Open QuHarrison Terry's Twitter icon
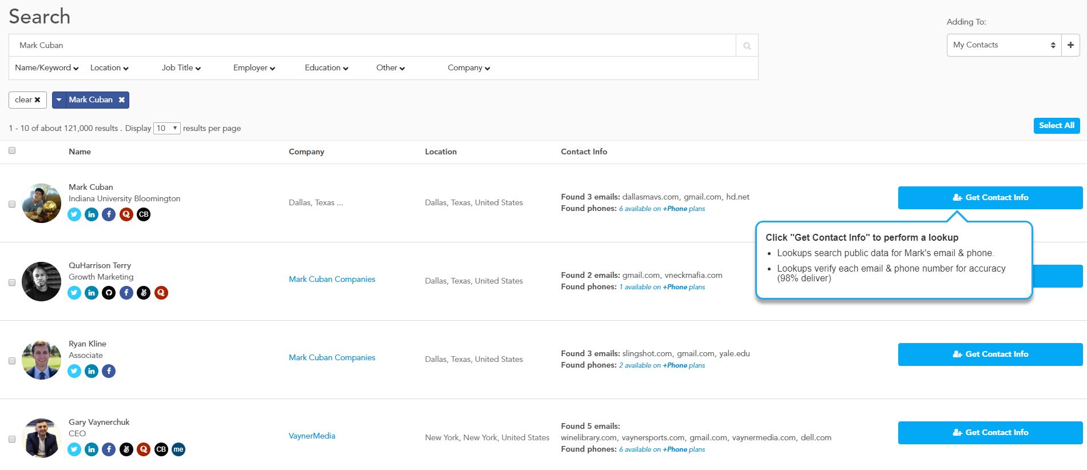The width and height of the screenshot is (1087, 470). [74, 293]
